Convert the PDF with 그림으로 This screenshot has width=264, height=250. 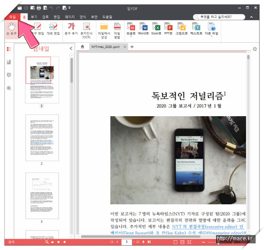(x=181, y=29)
